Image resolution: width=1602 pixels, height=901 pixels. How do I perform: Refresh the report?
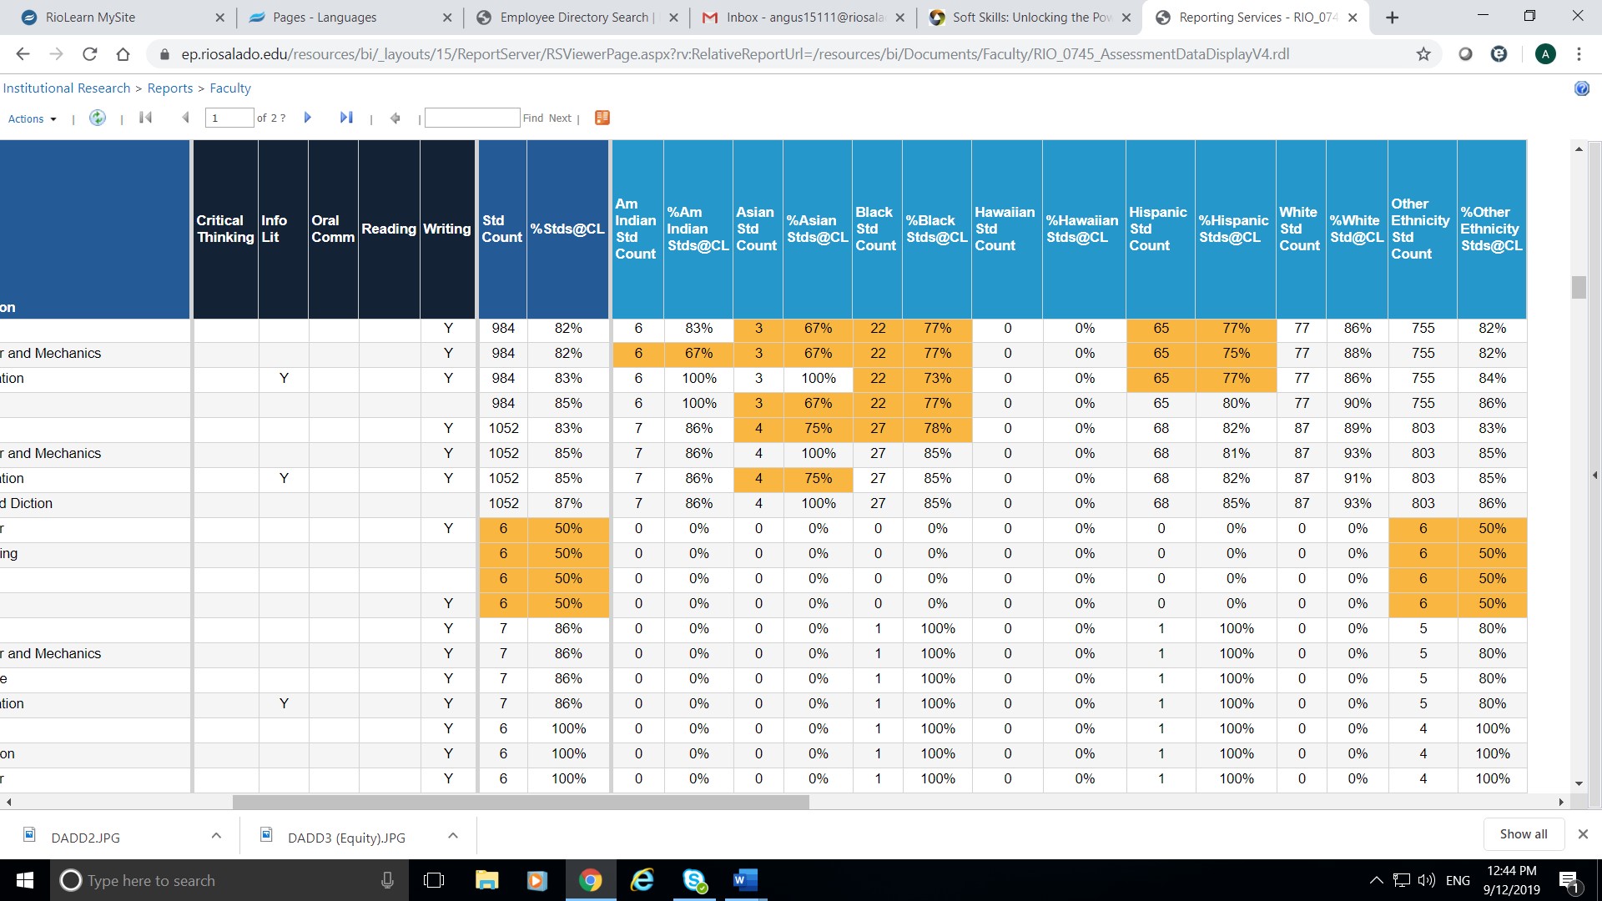point(97,118)
